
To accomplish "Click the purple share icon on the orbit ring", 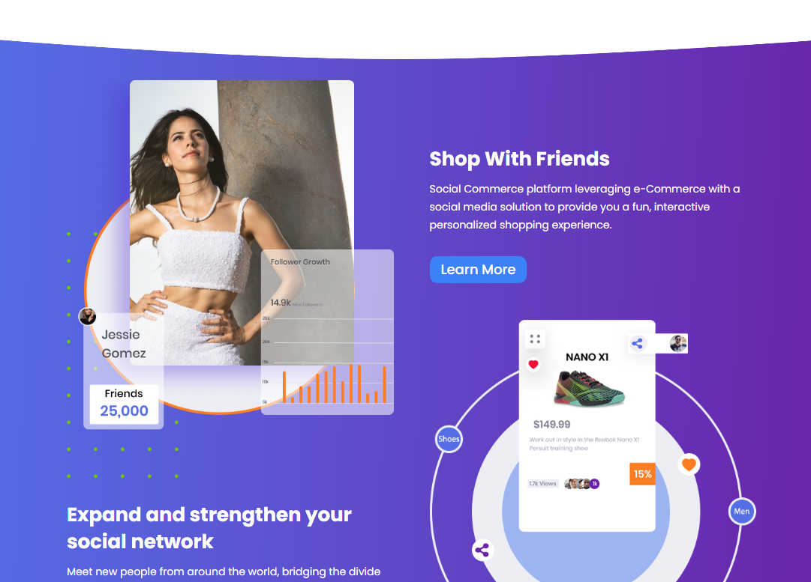I will pyautogui.click(x=482, y=550).
